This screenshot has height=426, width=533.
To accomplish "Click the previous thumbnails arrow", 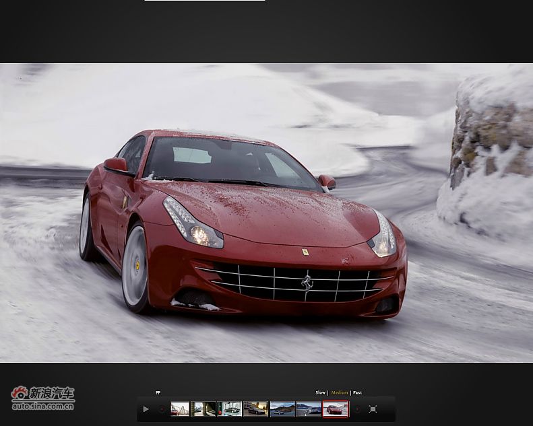I will point(161,409).
